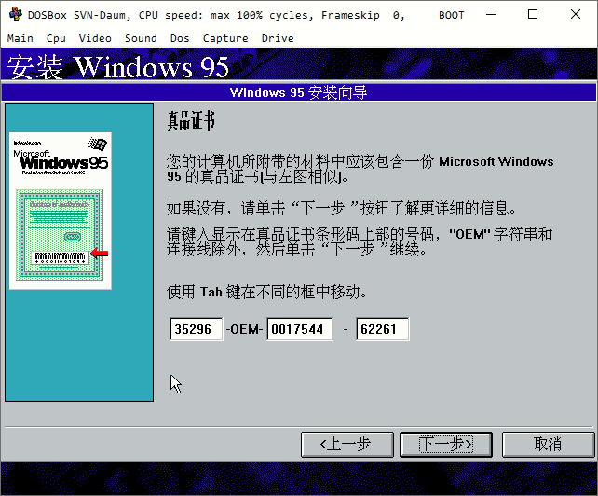The width and height of the screenshot is (598, 496).
Task: Click the barcode on the certificate image
Action: (x=61, y=257)
